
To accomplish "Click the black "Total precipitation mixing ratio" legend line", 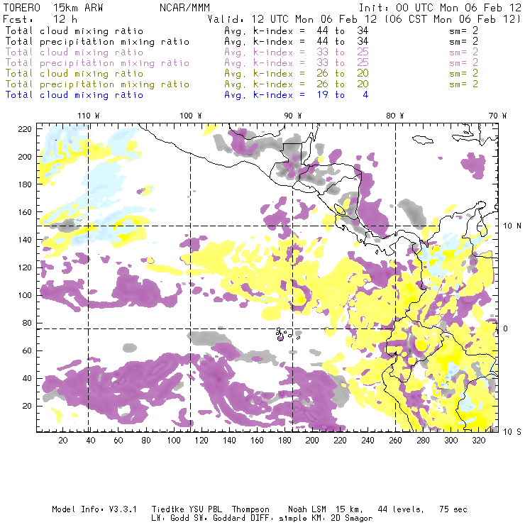I will click(x=97, y=42).
